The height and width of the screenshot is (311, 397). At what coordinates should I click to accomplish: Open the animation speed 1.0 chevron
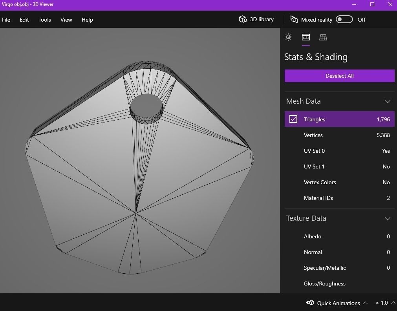393,303
